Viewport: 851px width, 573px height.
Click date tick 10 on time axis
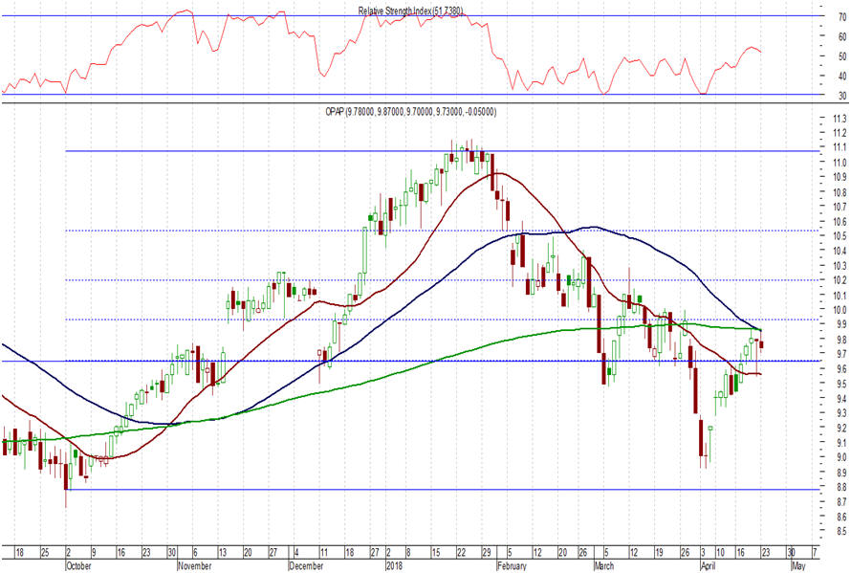[720, 553]
